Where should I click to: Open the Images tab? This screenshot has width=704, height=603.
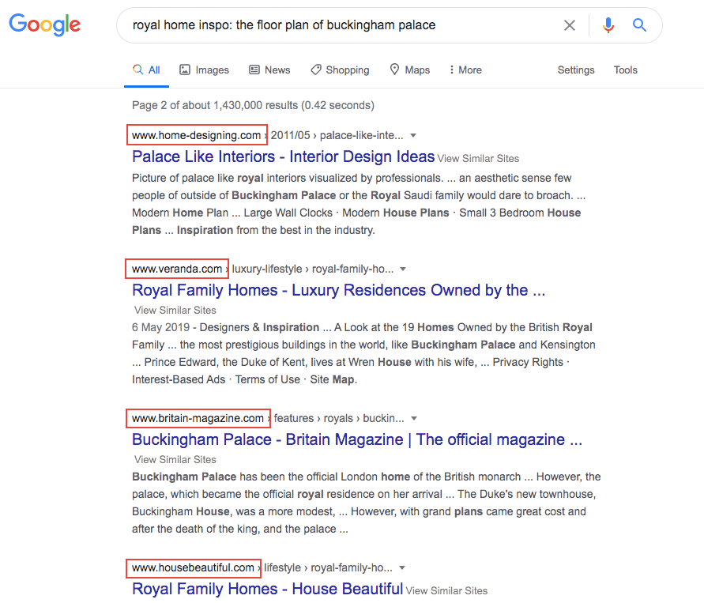point(205,70)
